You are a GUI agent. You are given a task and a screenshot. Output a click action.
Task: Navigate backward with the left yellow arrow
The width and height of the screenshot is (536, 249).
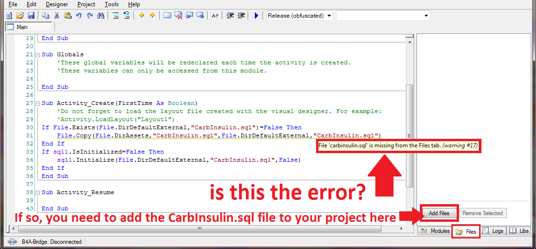coord(142,15)
